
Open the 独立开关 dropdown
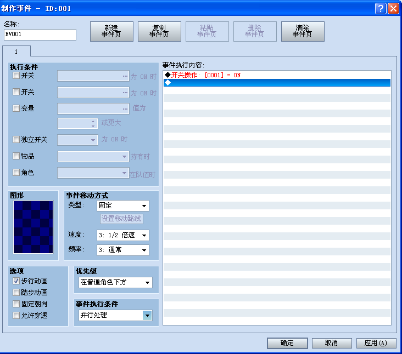pos(77,140)
